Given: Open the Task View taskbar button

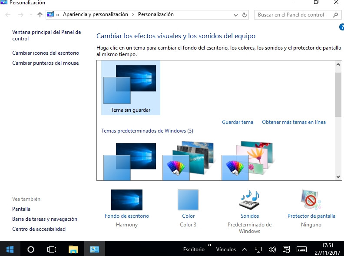Looking at the screenshot, I should [52, 249].
